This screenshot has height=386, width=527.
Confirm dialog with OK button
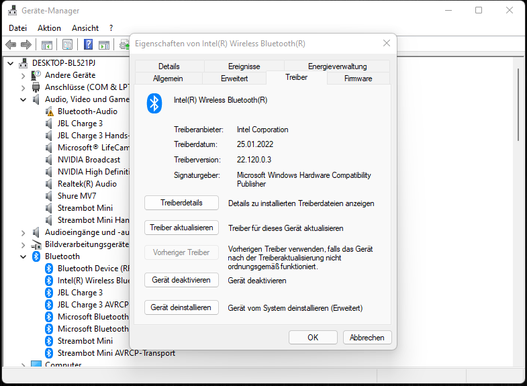coord(313,337)
